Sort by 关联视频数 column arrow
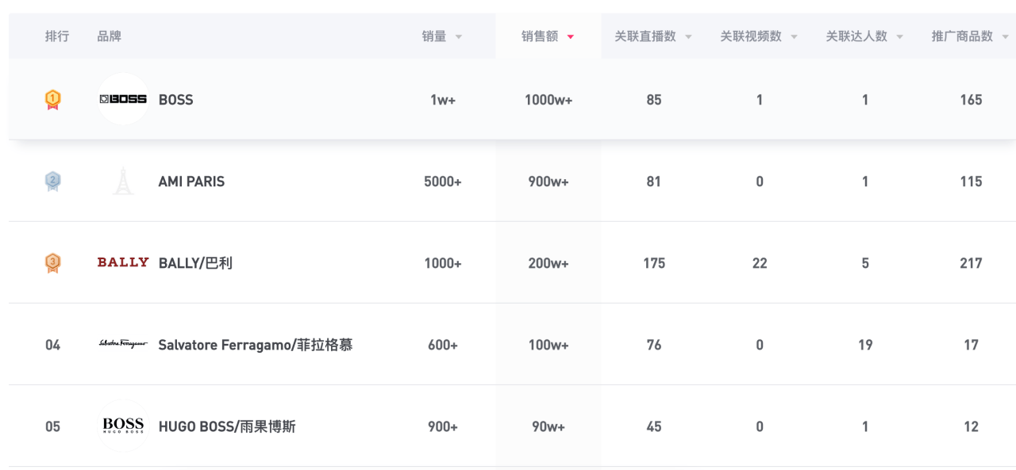Screen dimensions: 1016x470 (794, 37)
